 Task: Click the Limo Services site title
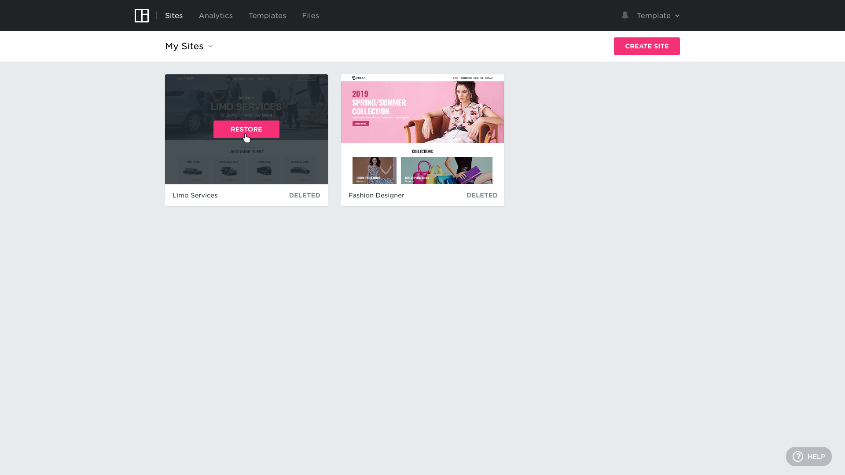coord(195,195)
